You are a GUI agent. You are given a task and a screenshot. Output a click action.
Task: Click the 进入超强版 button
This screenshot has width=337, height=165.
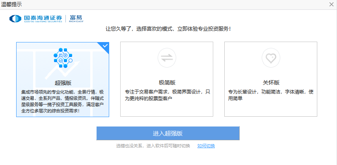coord(168,133)
